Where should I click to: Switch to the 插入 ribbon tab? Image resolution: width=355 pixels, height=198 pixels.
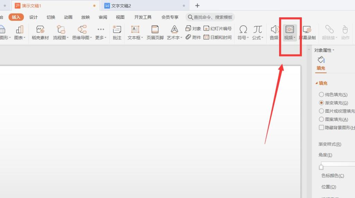click(x=16, y=17)
